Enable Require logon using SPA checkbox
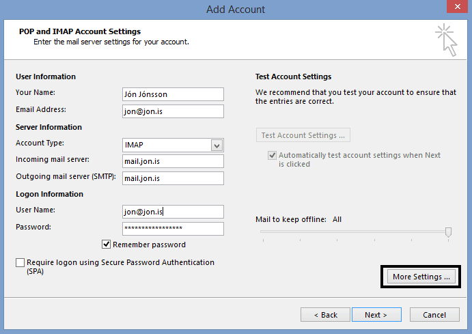This screenshot has width=472, height=334. point(20,263)
